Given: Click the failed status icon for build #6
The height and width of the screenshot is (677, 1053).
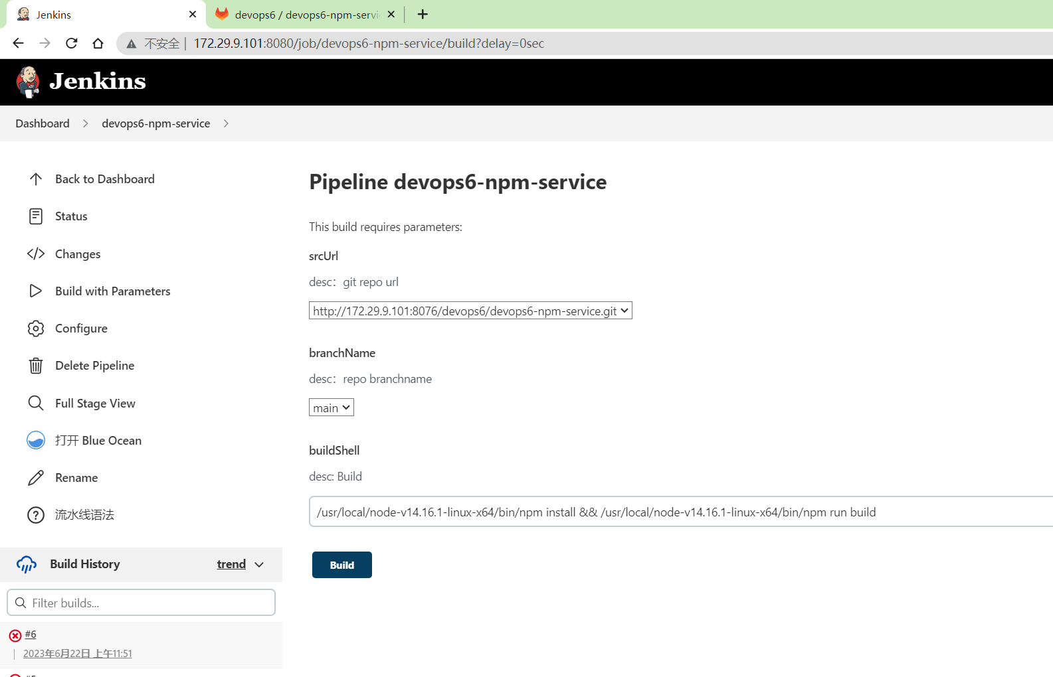Looking at the screenshot, I should [x=15, y=636].
